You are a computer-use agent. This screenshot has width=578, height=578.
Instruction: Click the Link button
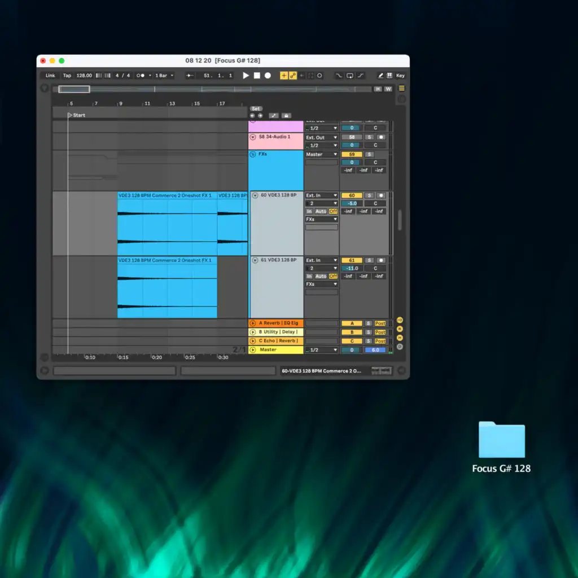[50, 76]
